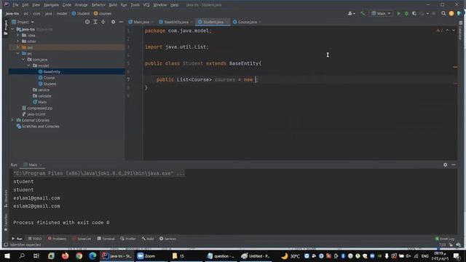466x262 pixels.
Task: Toggle the Project vertical side tab
Action: [6, 28]
